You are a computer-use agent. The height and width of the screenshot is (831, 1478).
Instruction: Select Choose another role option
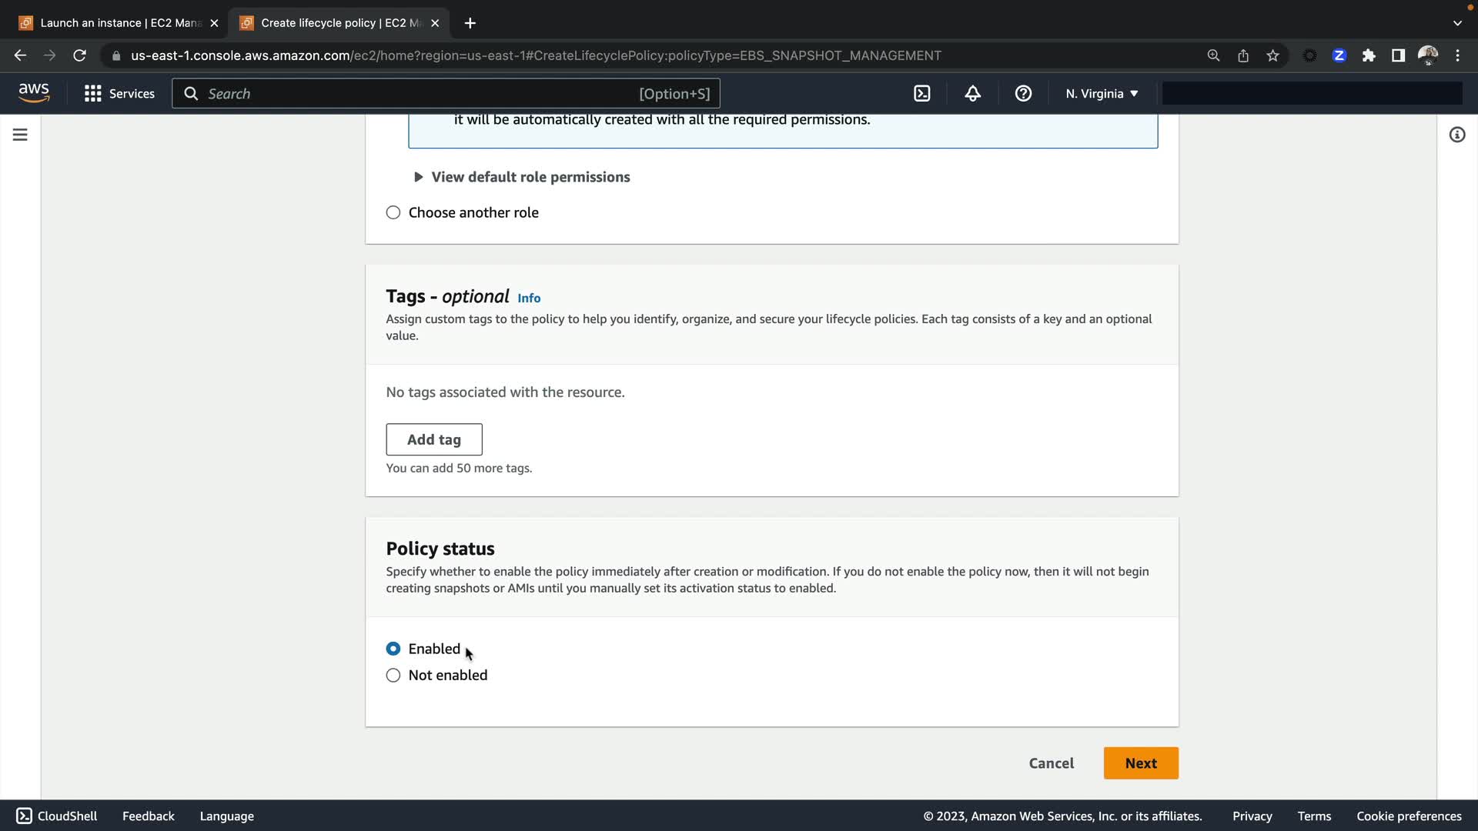coord(393,212)
